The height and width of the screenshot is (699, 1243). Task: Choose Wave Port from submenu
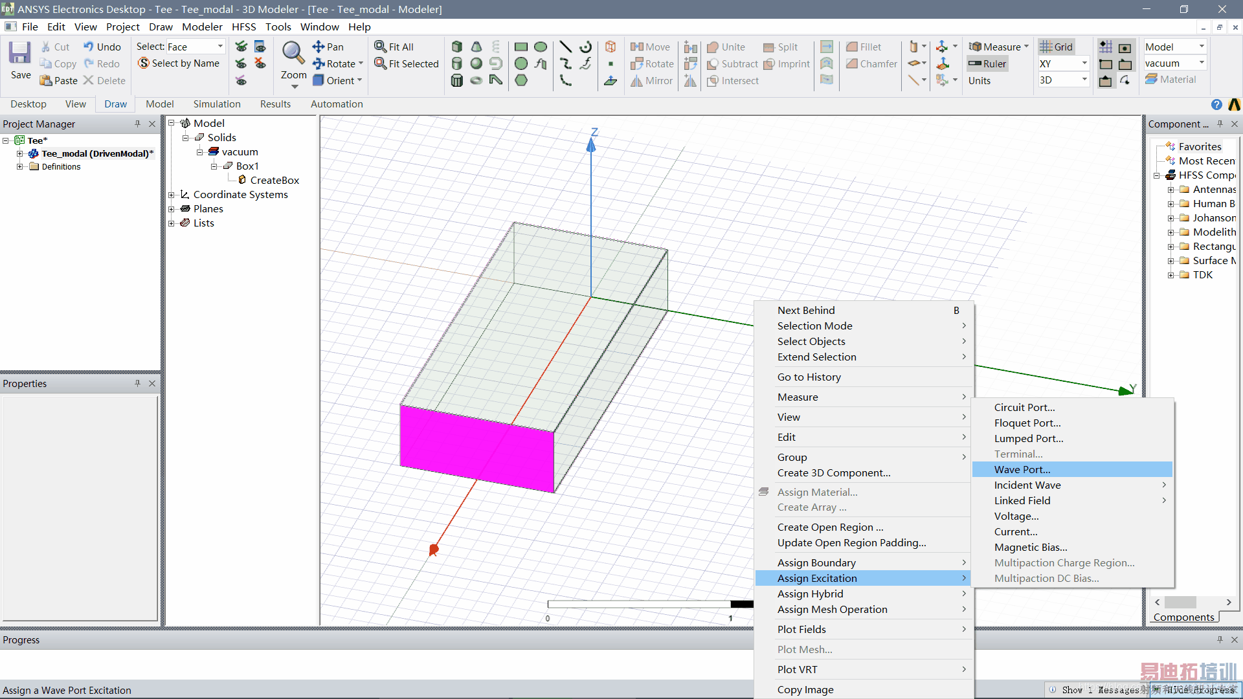tap(1022, 469)
